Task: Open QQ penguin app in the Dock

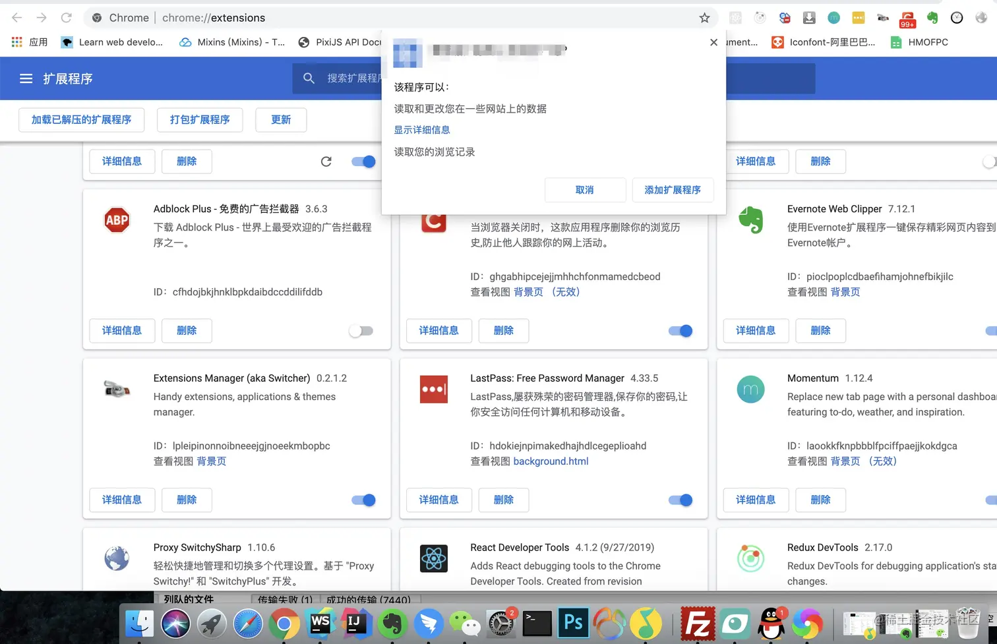Action: (x=770, y=623)
